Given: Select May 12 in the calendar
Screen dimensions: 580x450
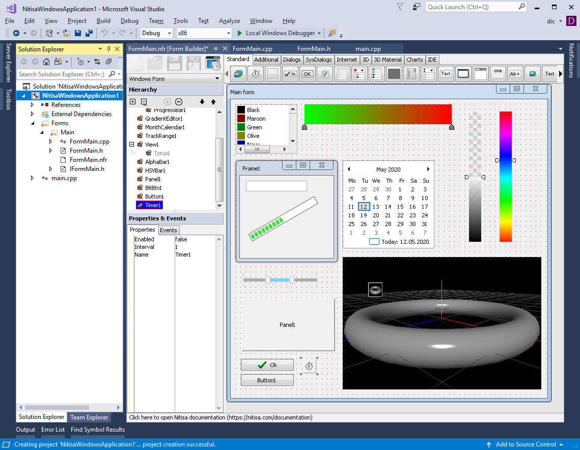Looking at the screenshot, I should pyautogui.click(x=364, y=207).
